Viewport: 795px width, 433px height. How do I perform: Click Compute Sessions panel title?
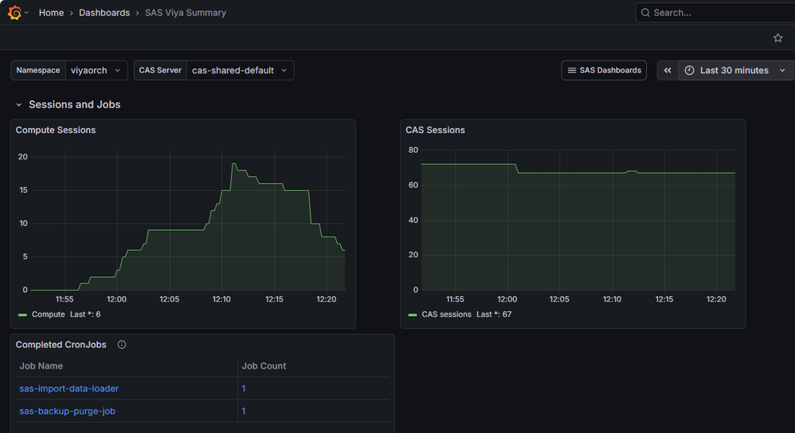tap(56, 131)
